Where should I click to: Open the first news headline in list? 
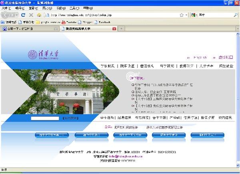click(164, 86)
